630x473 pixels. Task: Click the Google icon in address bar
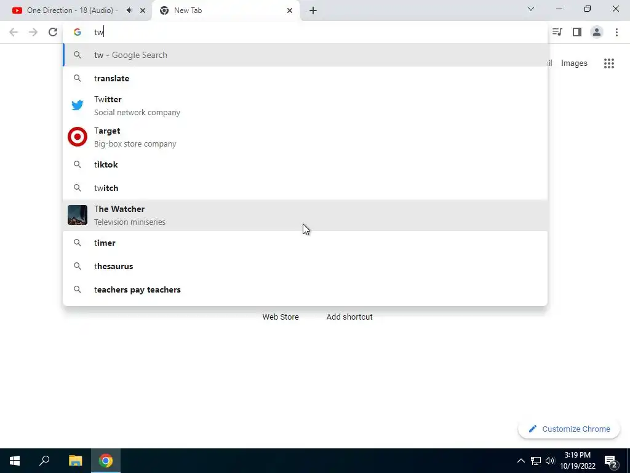coord(78,32)
